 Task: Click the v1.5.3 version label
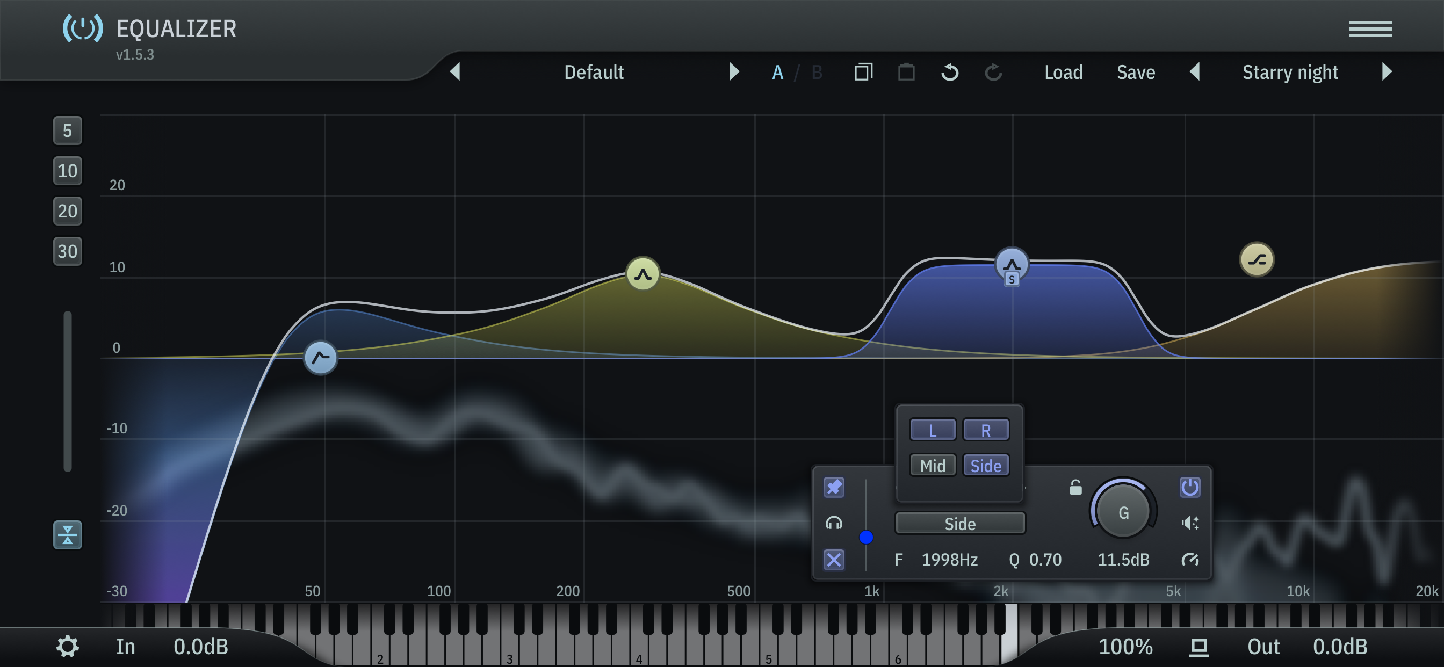134,55
